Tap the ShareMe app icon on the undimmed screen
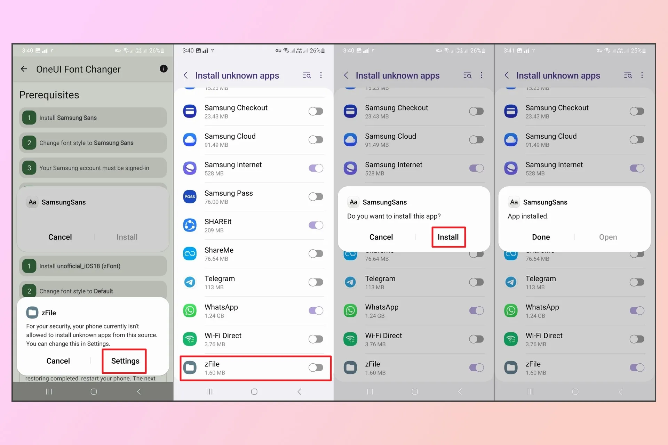 pyautogui.click(x=190, y=254)
